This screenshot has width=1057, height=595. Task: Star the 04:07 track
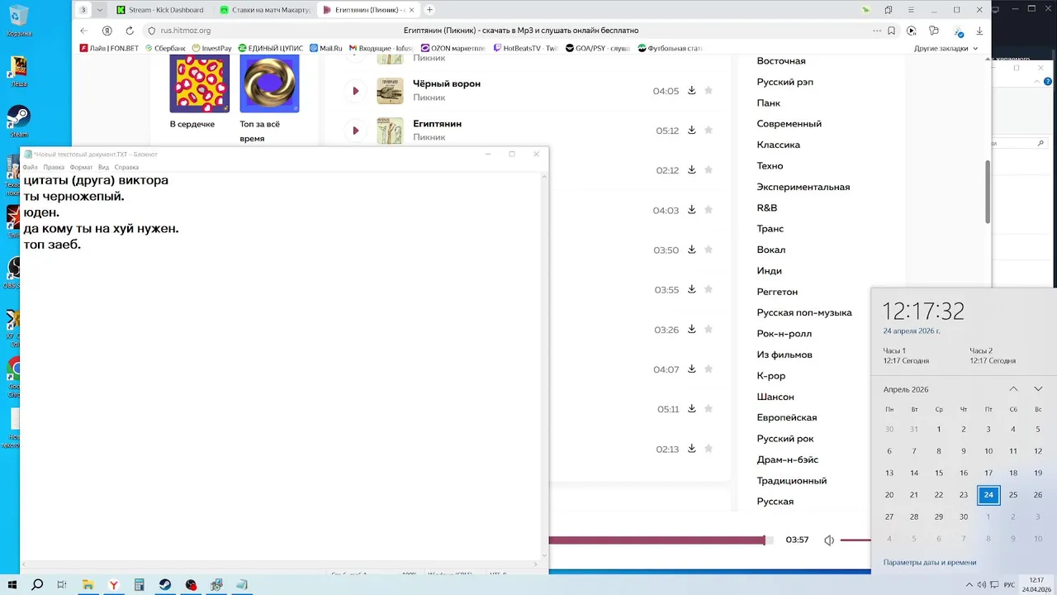click(709, 369)
